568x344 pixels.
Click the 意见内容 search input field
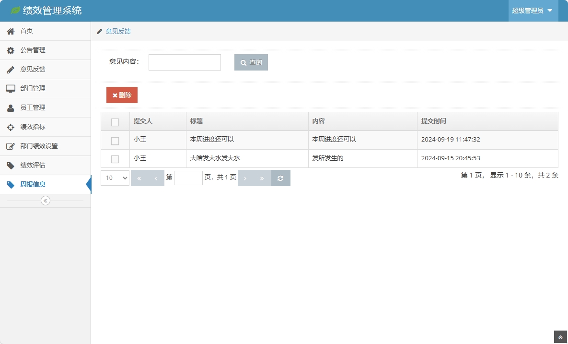[x=185, y=62]
